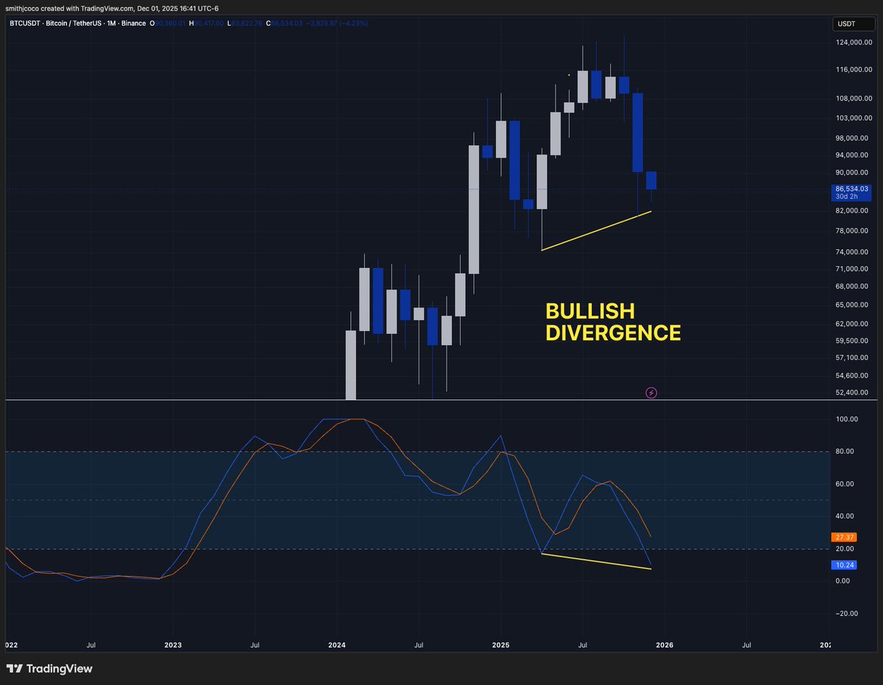
Task: Select the BULLISH DIVERGENCE text annotation
Action: (x=613, y=322)
